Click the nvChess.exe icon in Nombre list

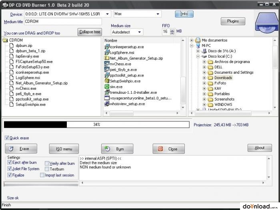[107, 64]
